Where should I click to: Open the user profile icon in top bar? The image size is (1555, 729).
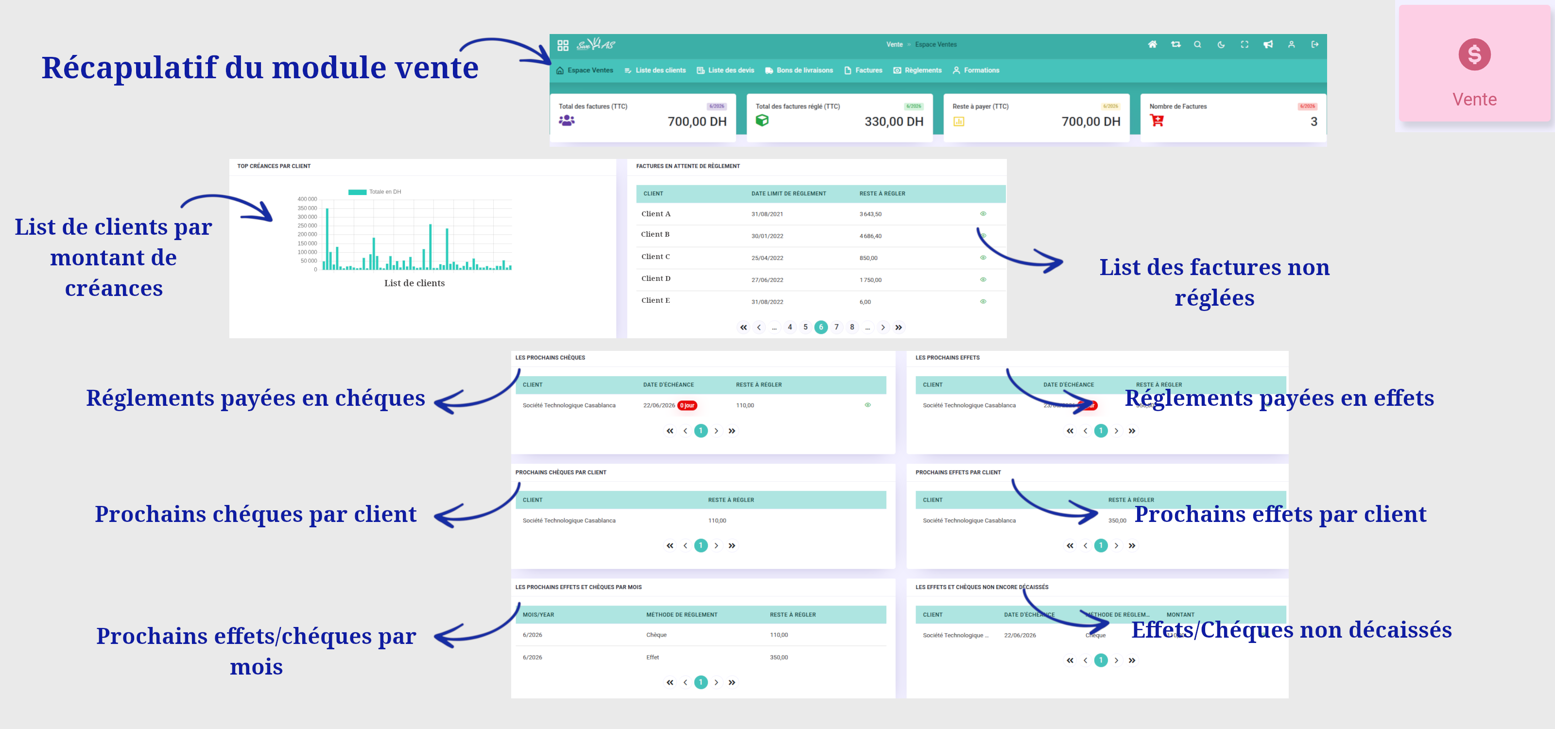pyautogui.click(x=1291, y=44)
